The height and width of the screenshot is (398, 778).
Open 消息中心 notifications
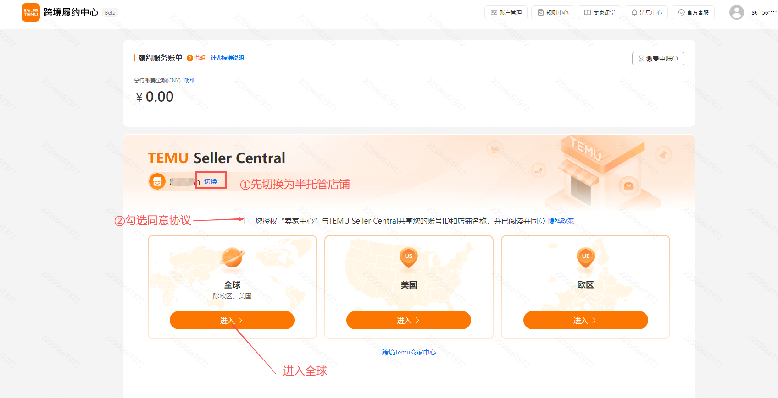[646, 12]
